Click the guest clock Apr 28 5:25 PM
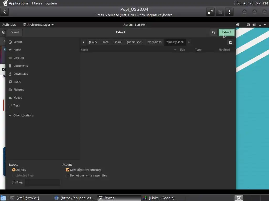 [134, 25]
